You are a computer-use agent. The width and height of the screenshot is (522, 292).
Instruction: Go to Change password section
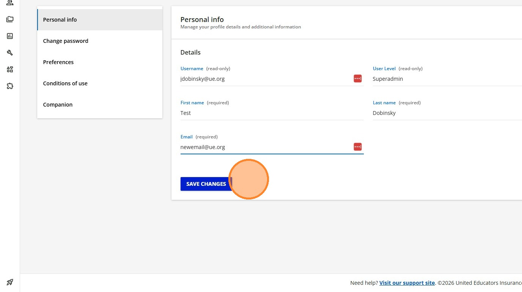100,41
